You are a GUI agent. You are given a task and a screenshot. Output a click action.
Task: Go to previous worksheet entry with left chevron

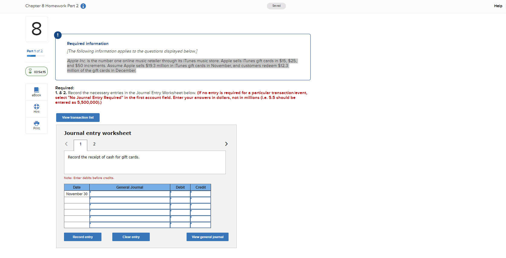66,144
